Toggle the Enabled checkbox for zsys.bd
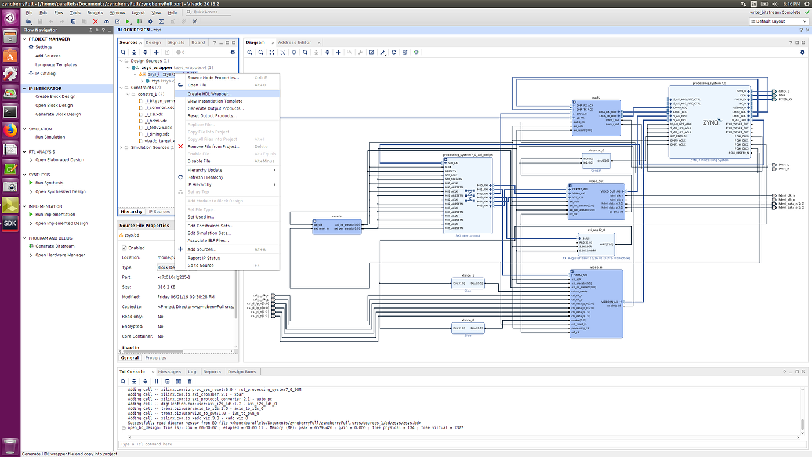Image resolution: width=812 pixels, height=457 pixels. pos(124,248)
